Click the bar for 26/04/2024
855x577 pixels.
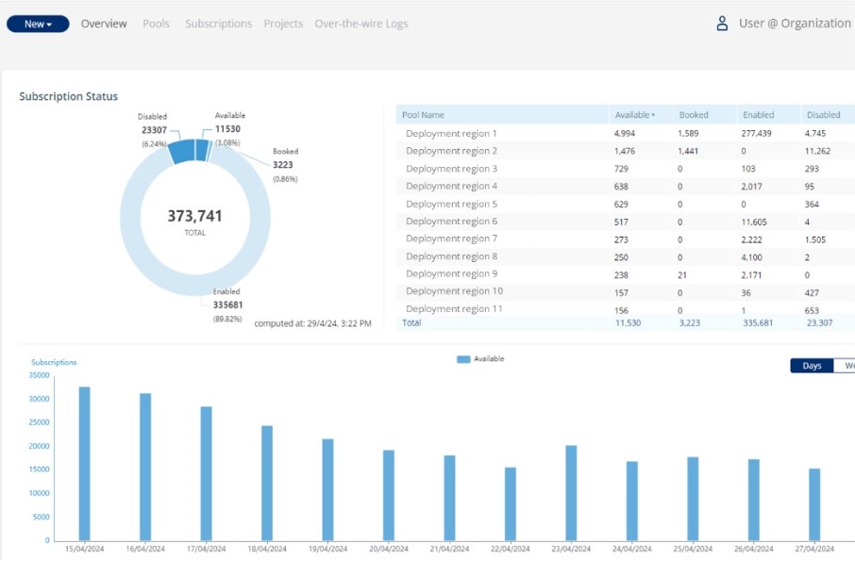(x=754, y=501)
